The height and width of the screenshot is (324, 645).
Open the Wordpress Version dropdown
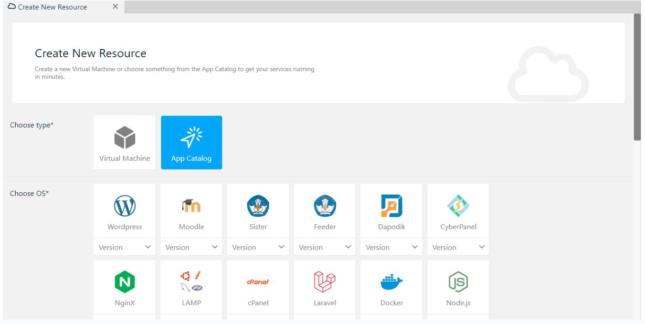pos(124,247)
